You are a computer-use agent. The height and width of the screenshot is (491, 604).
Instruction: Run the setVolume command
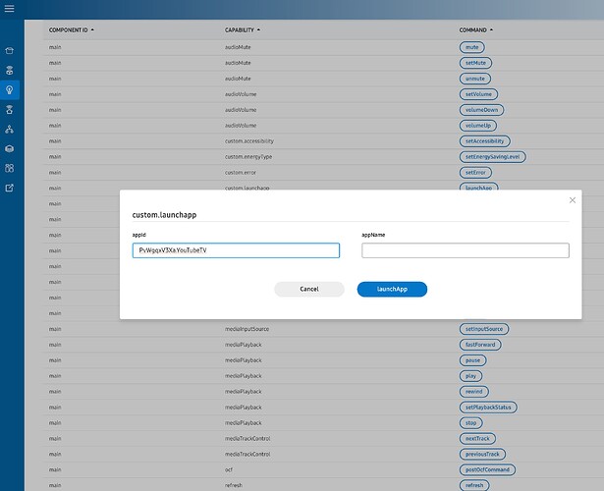[x=478, y=94]
